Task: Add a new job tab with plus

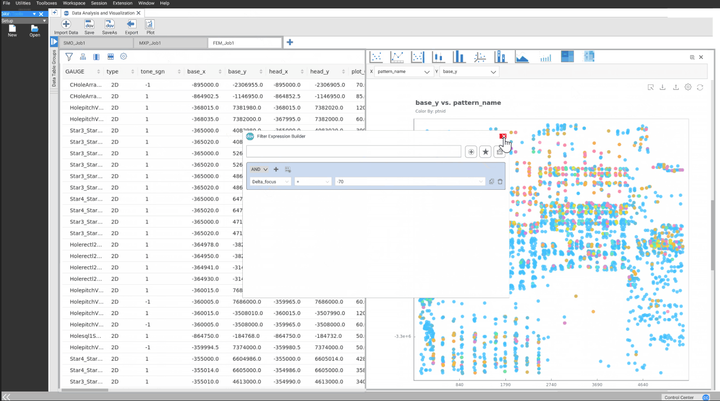Action: tap(290, 42)
